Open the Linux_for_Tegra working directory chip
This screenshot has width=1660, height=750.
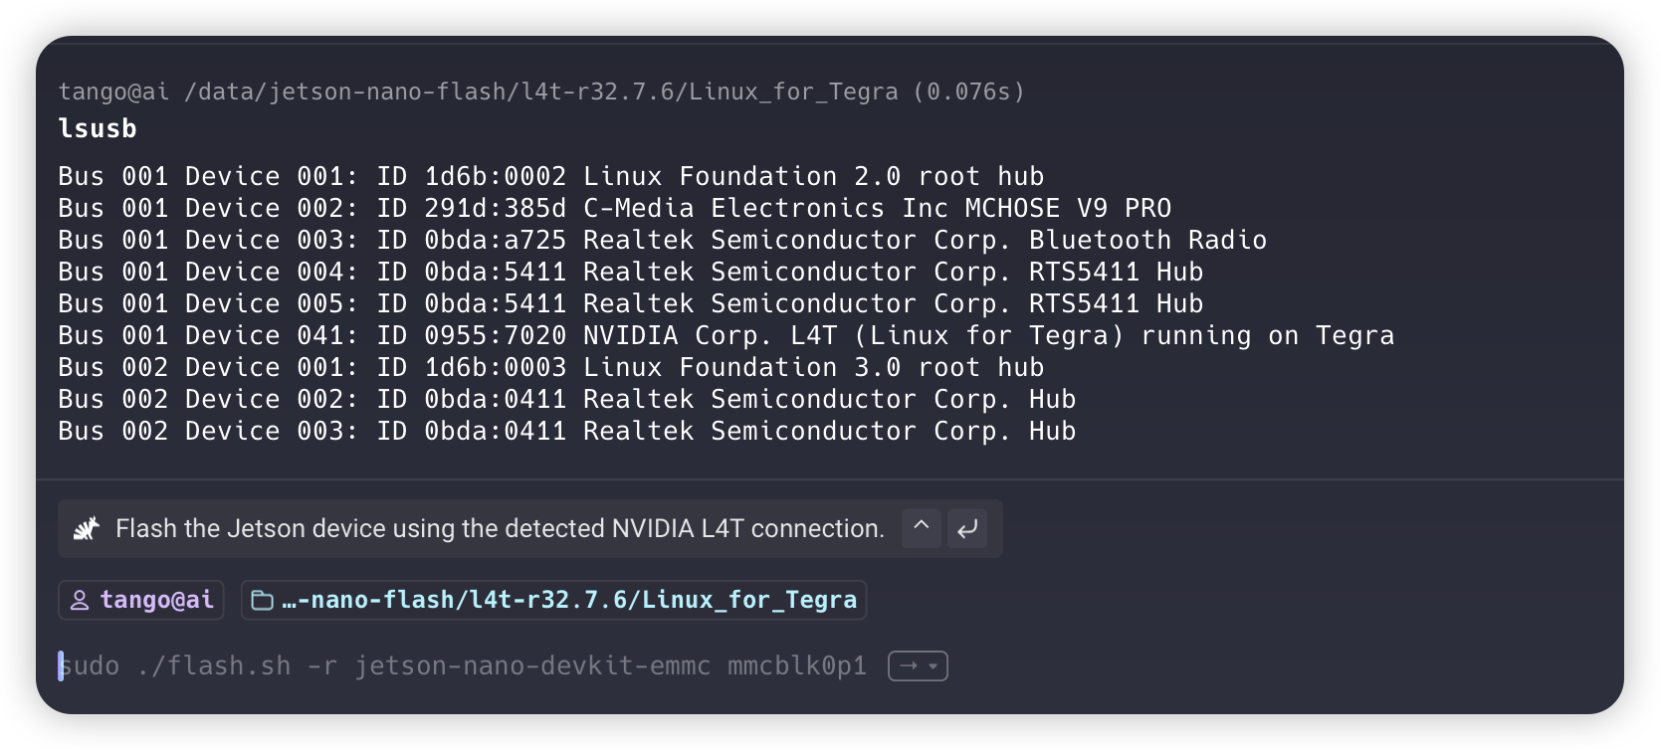(x=553, y=600)
